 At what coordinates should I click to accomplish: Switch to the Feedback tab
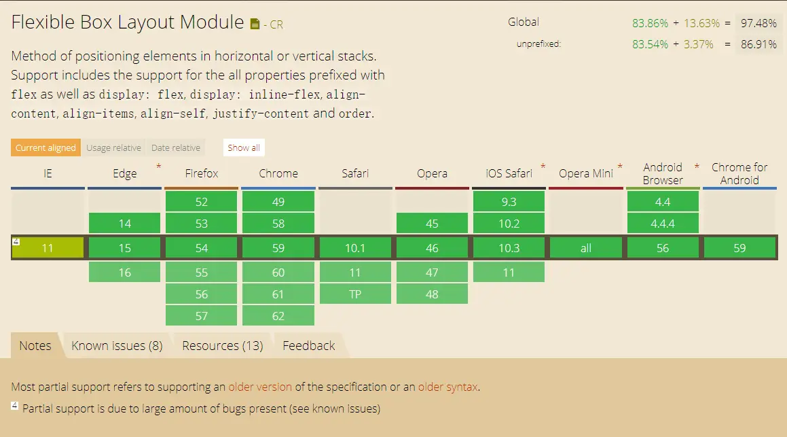(x=309, y=346)
